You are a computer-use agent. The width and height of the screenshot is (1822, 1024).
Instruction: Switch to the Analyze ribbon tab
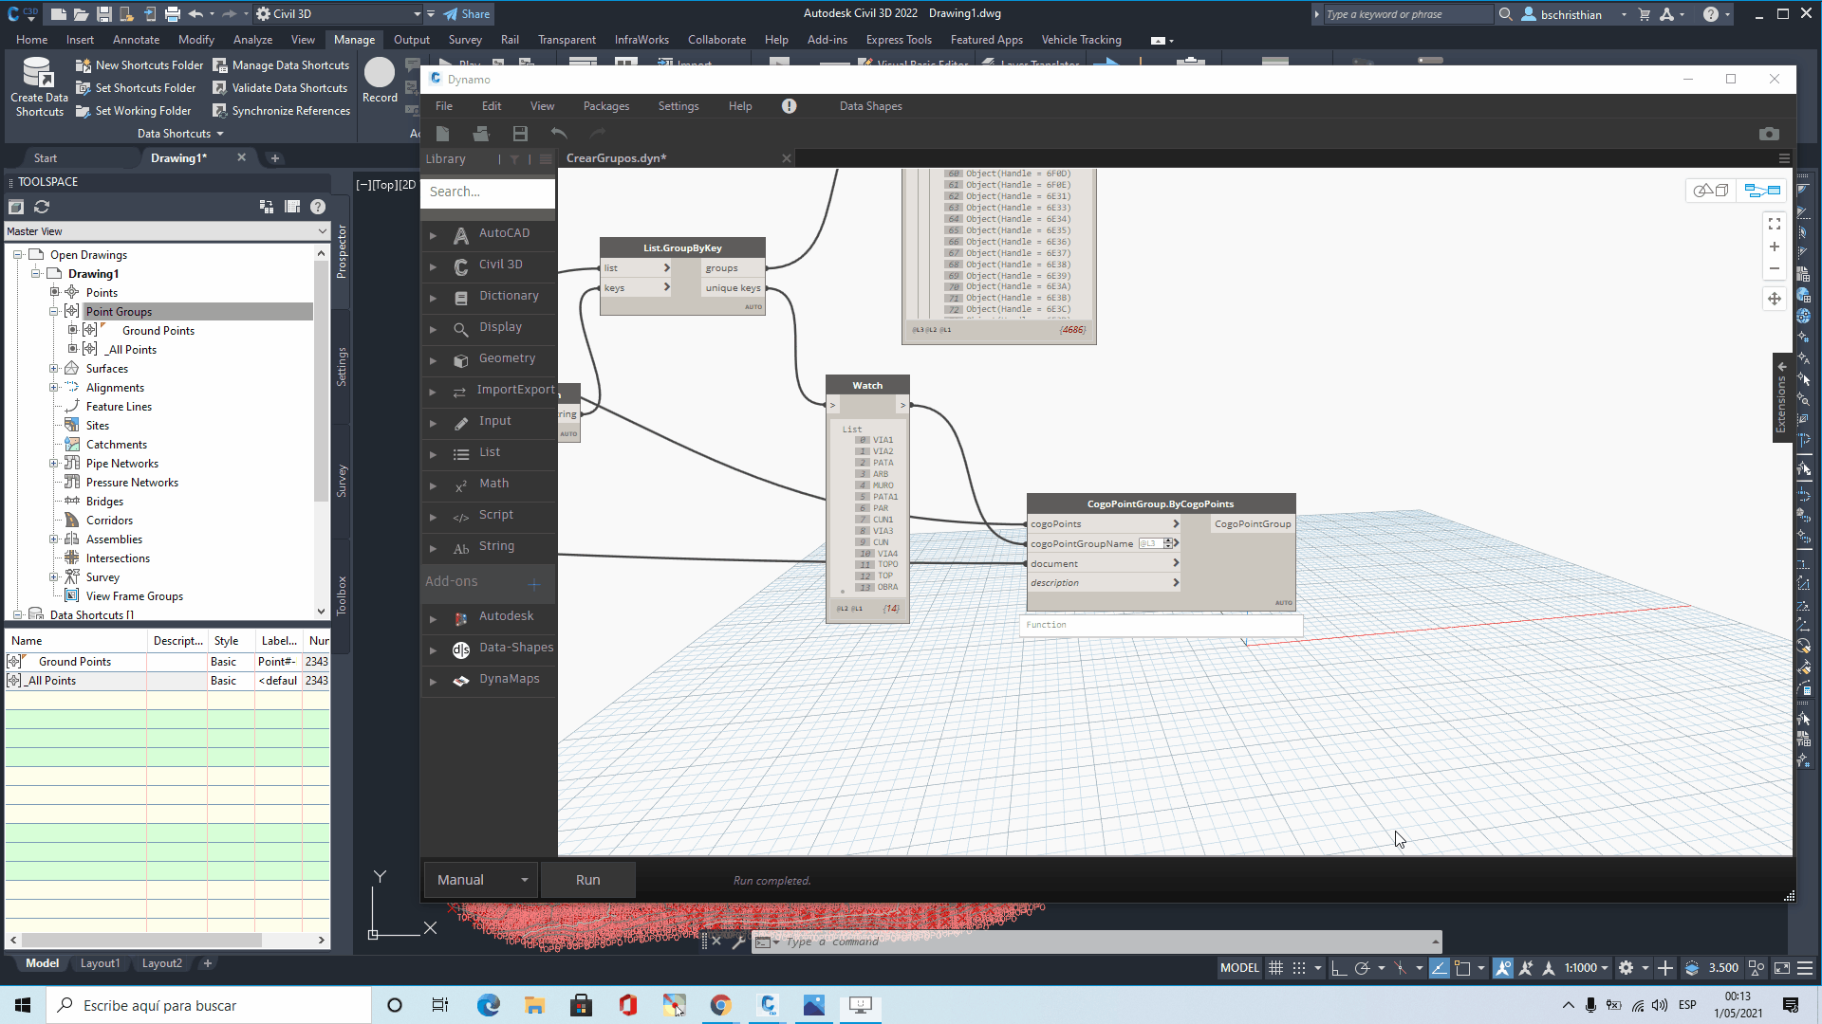point(252,40)
